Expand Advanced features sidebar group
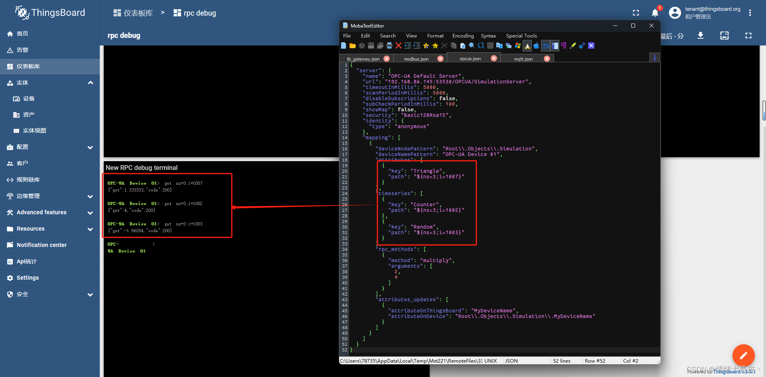Screen dimensions: 766x377 click(90, 213)
